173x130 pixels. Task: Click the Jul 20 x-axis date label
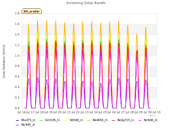58,112
